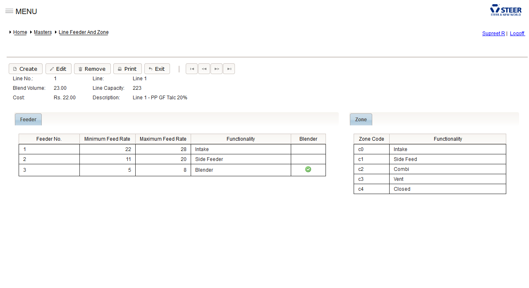Open the Supreet R user link
Screen dimensions: 529x288
pos(493,34)
